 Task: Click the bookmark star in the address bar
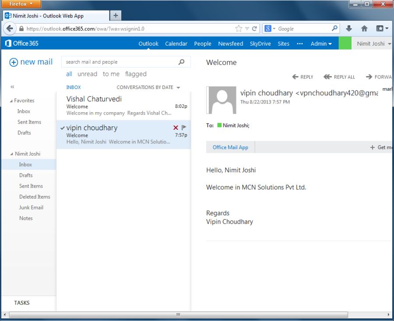(x=239, y=29)
